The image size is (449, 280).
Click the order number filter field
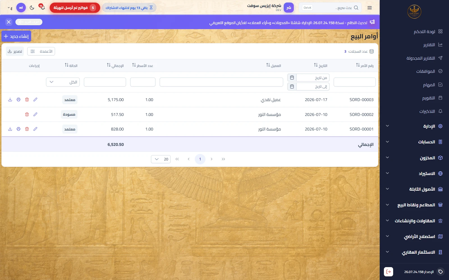[355, 82]
